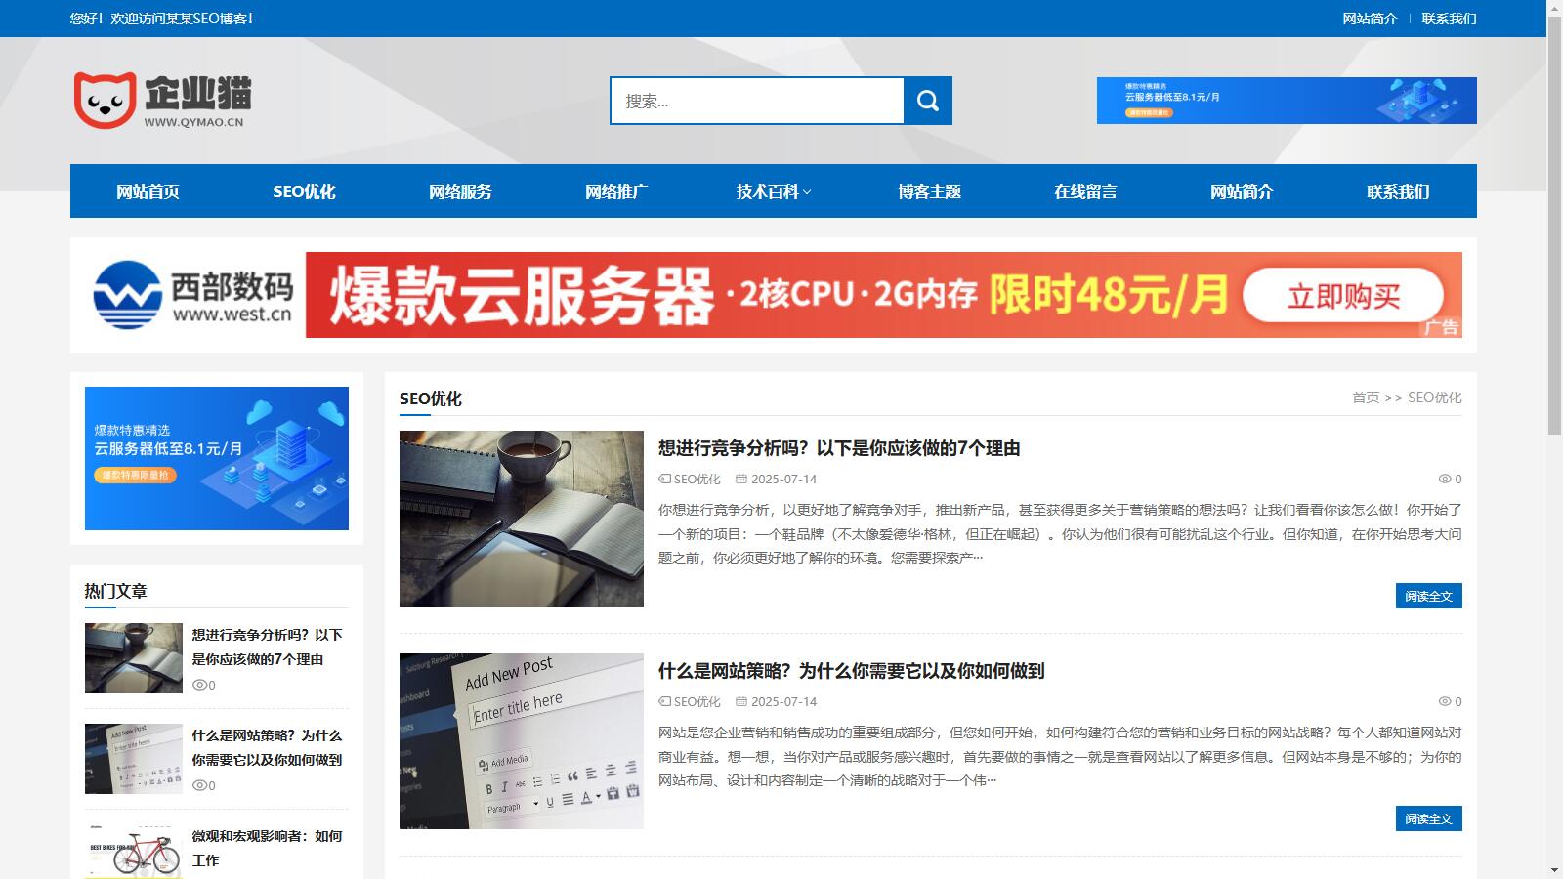Click eye icon under 热门文章 竞争分析 post
1563x879 pixels.
(199, 686)
